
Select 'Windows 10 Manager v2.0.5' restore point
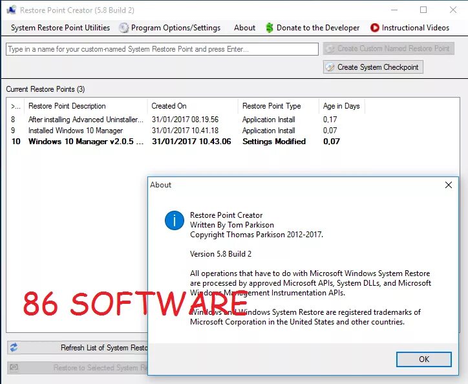[86, 142]
